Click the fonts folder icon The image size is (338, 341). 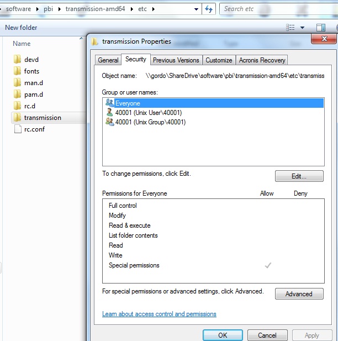pos(17,71)
